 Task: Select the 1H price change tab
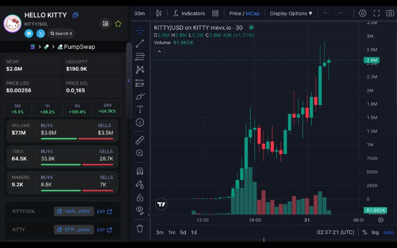click(x=47, y=109)
